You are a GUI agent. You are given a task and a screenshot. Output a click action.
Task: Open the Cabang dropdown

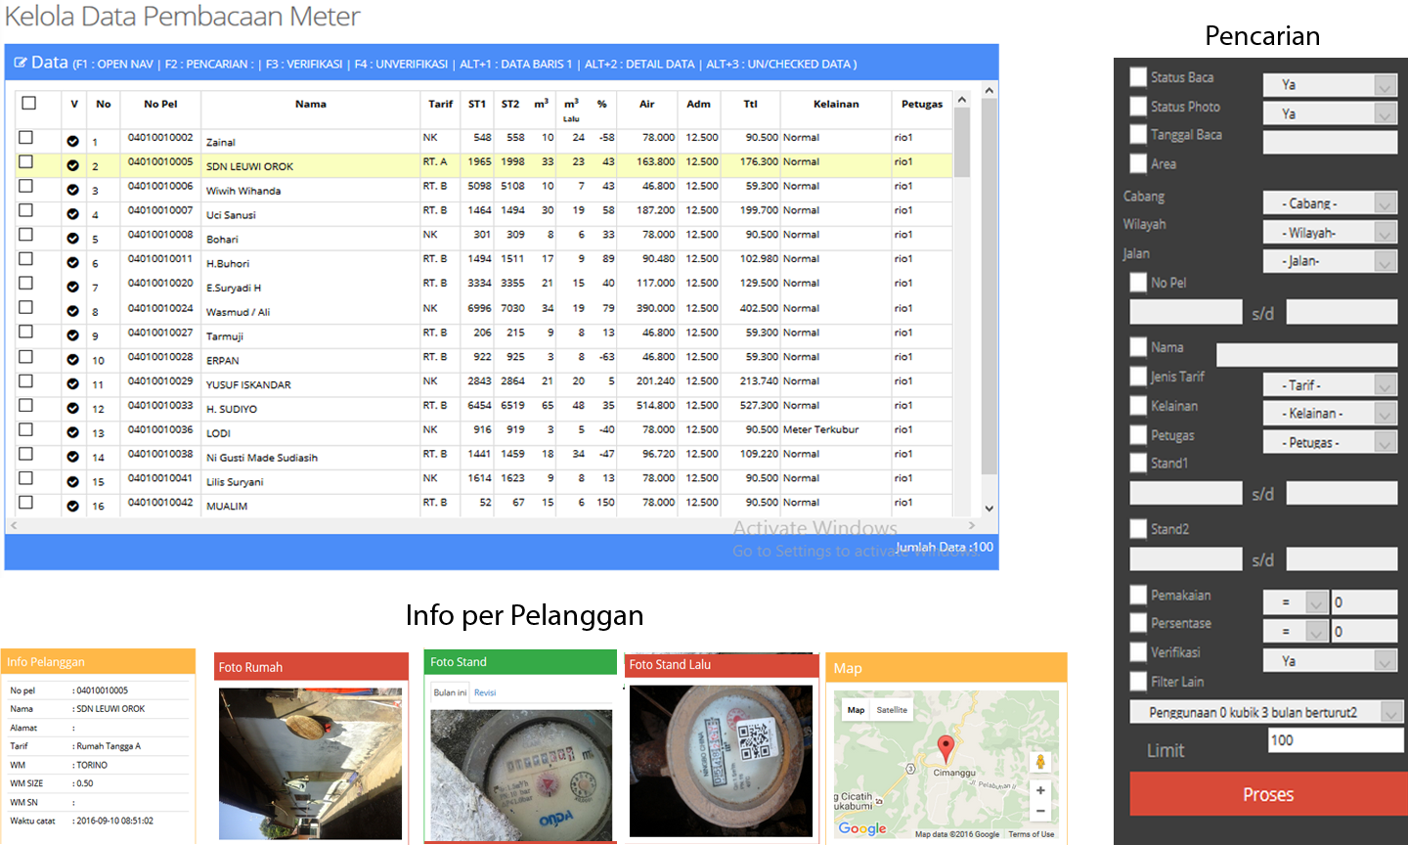[1330, 202]
